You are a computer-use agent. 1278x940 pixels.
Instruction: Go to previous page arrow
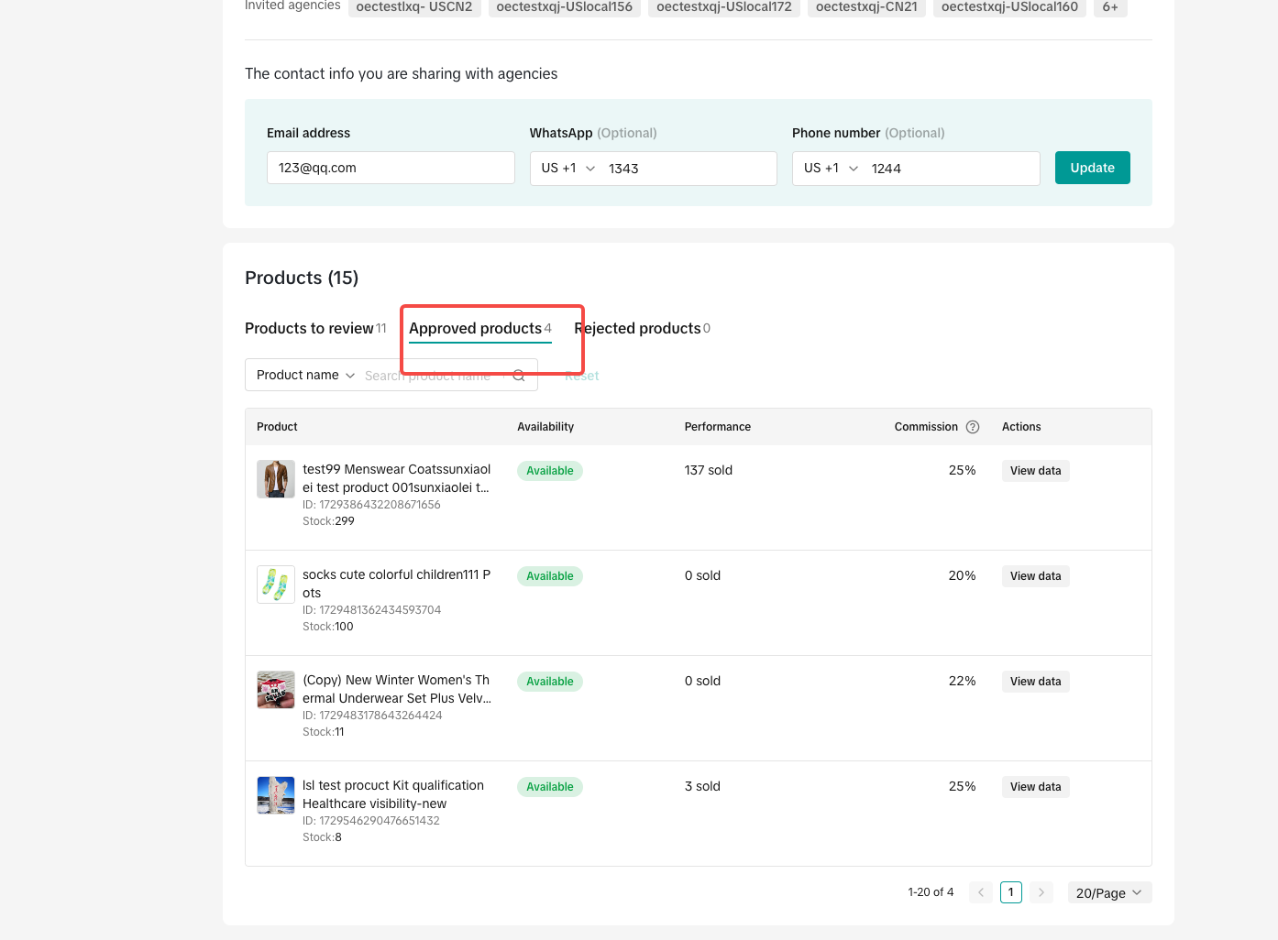pyautogui.click(x=981, y=892)
